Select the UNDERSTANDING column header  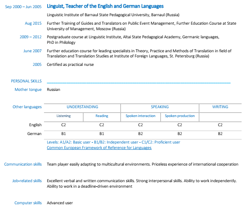pyautogui.click(x=82, y=107)
